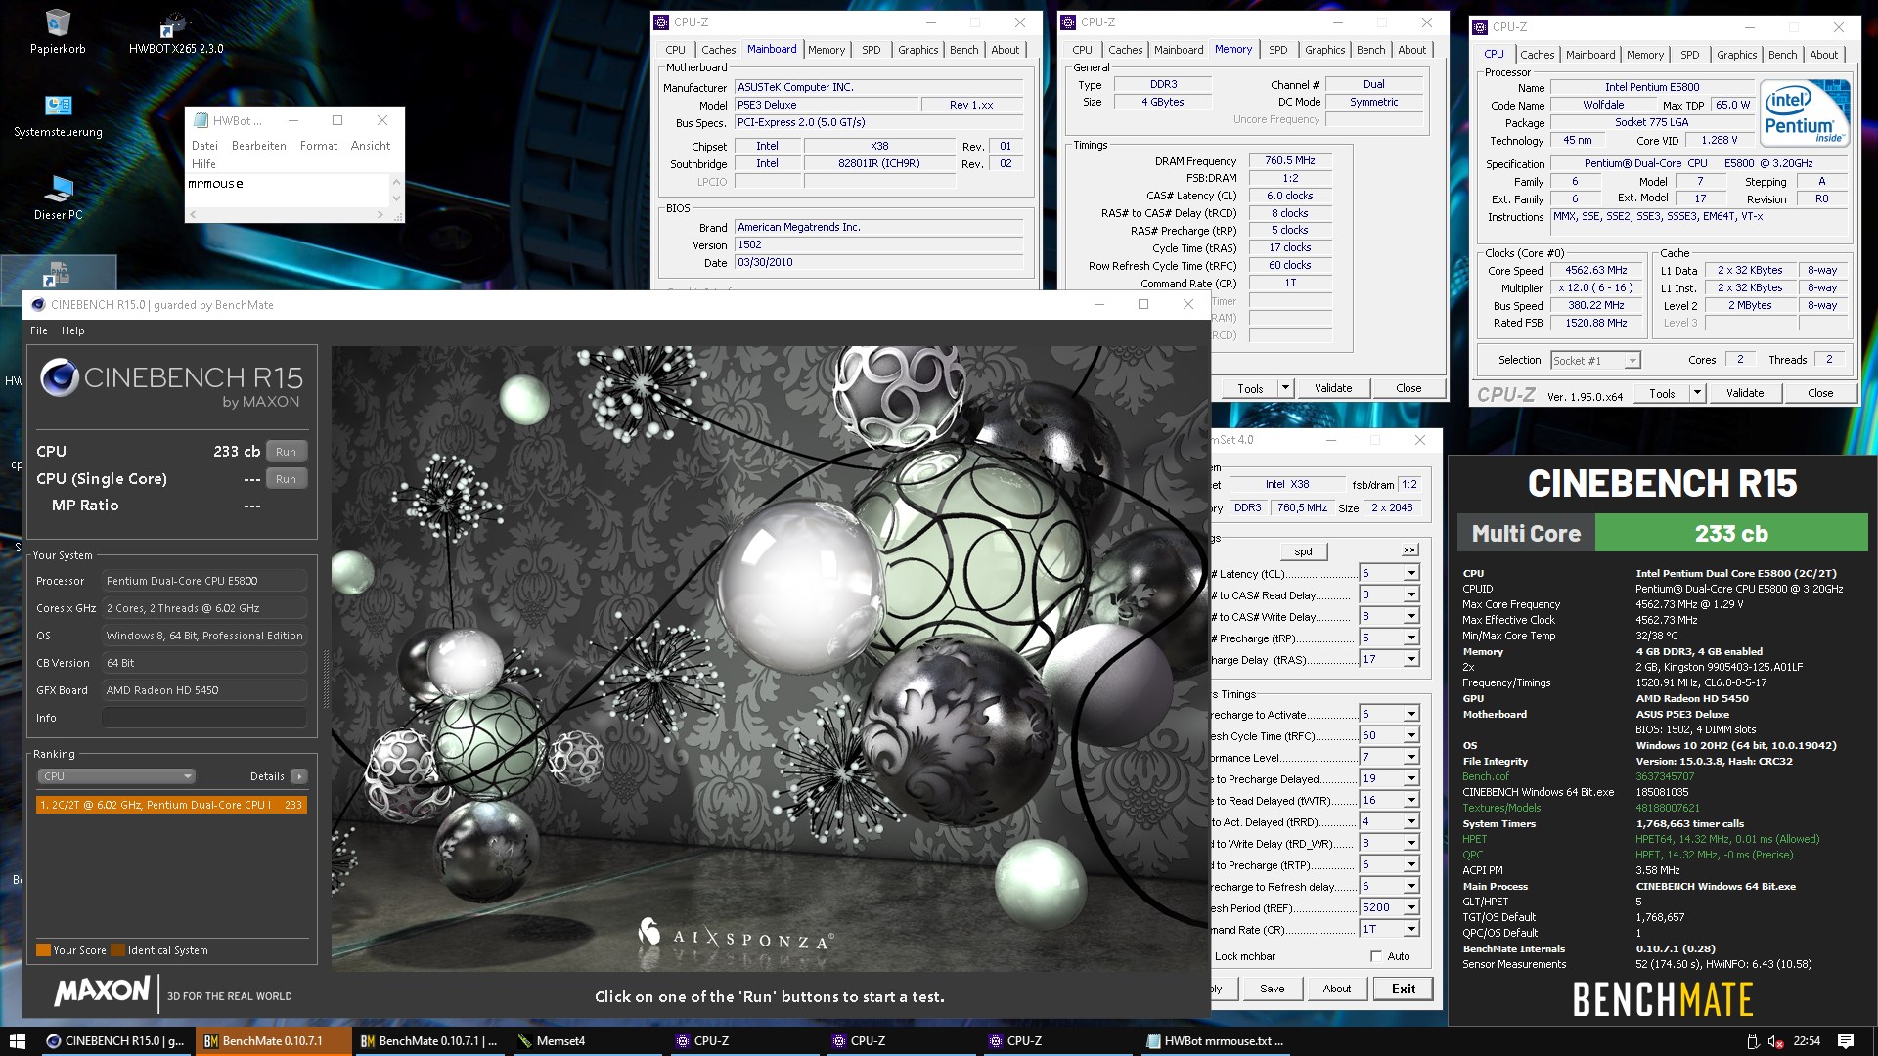Image resolution: width=1878 pixels, height=1056 pixels.
Task: Click the BENCHMATE logo in result panel
Action: coord(1662,1000)
